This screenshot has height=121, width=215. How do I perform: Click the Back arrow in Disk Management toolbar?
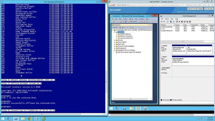click(162, 22)
